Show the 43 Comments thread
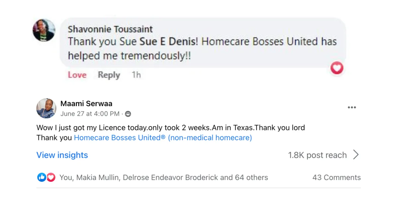Viewport: 398px width, 199px height. [x=336, y=178]
